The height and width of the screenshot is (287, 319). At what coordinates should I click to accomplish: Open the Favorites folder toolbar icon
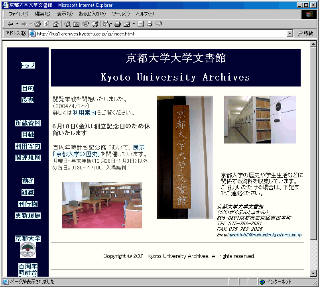click(77, 24)
